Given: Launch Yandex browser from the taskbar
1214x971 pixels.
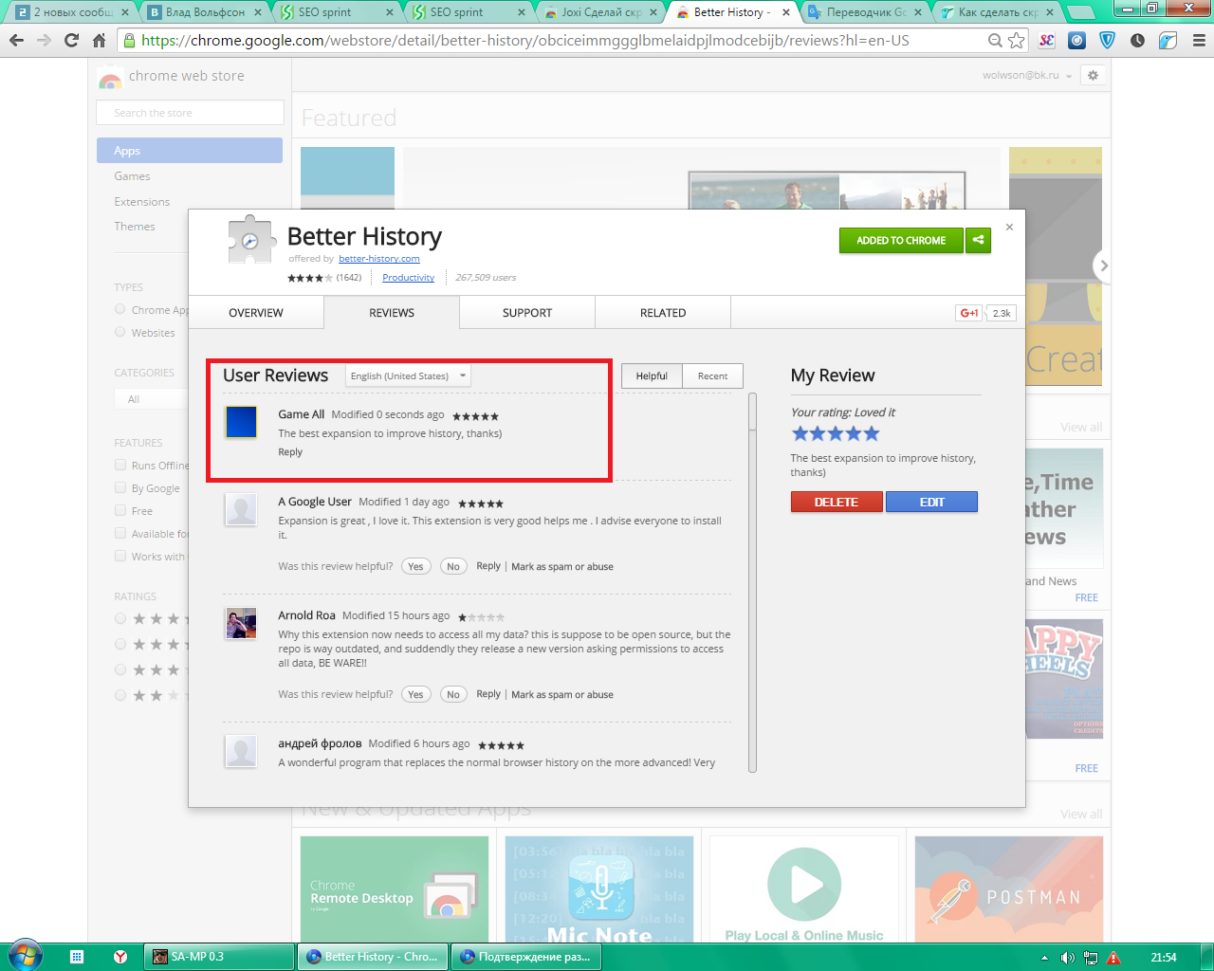Looking at the screenshot, I should (x=120, y=957).
